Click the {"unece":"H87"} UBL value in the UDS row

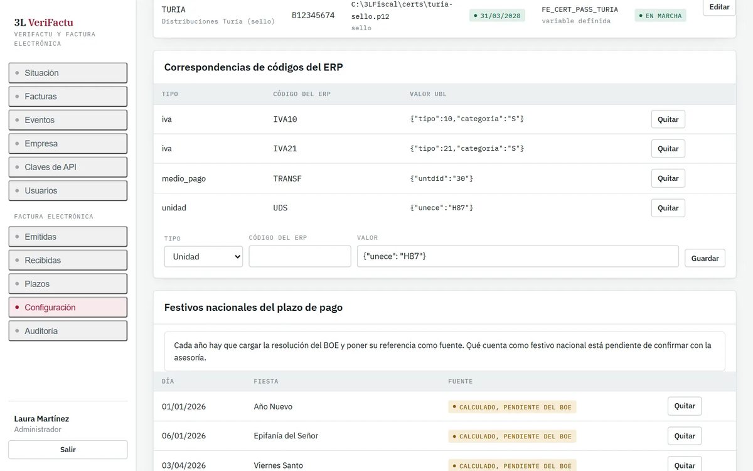click(x=442, y=208)
